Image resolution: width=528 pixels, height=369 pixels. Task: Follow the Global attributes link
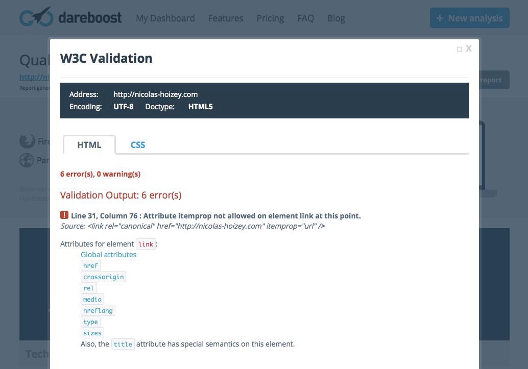pyautogui.click(x=108, y=255)
